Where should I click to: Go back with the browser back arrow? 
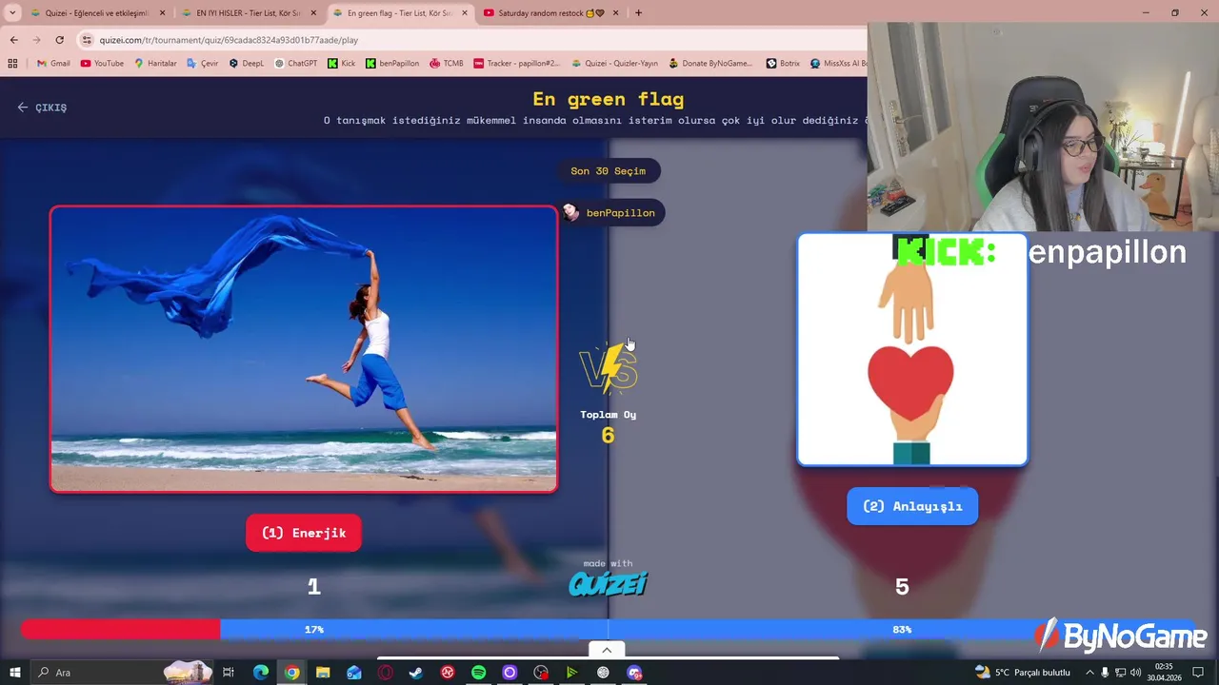(13, 40)
